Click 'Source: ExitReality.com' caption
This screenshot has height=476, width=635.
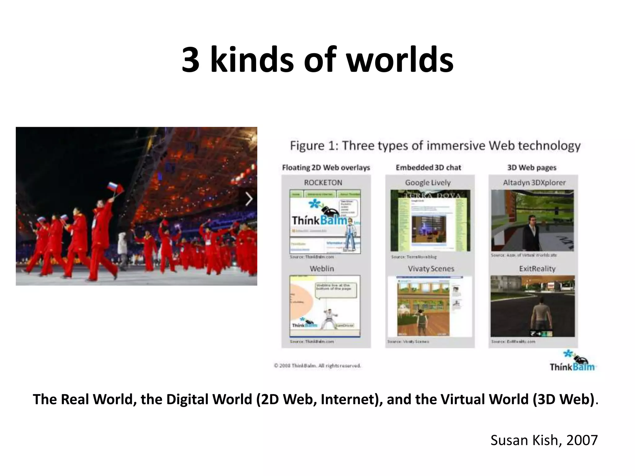513,342
